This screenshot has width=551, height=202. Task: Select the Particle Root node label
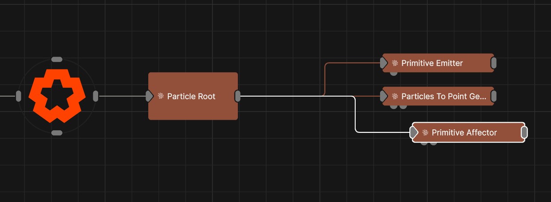pos(191,96)
